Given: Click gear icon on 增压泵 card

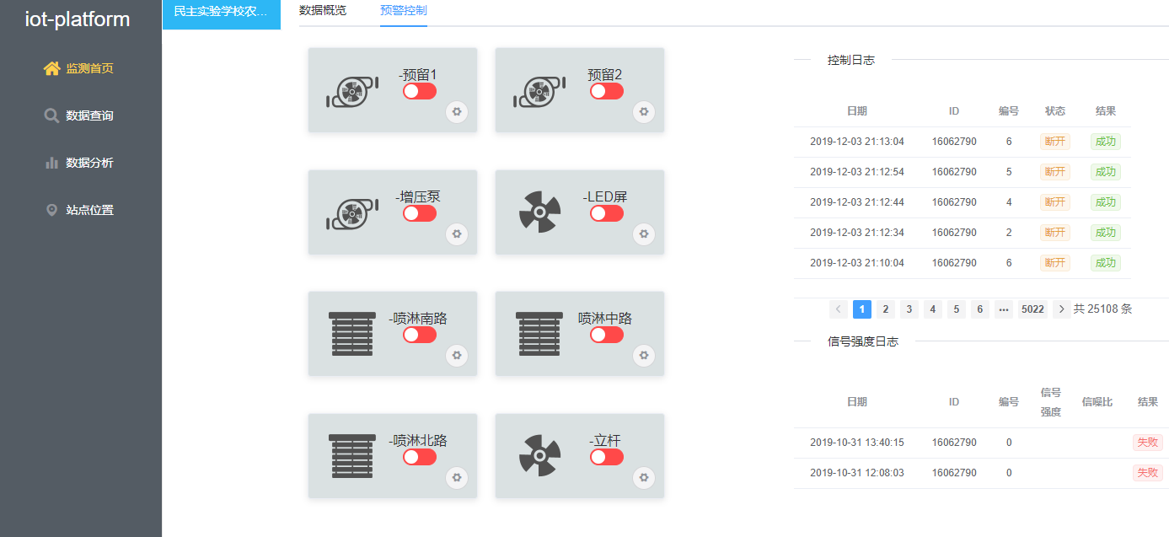Looking at the screenshot, I should click(x=457, y=234).
